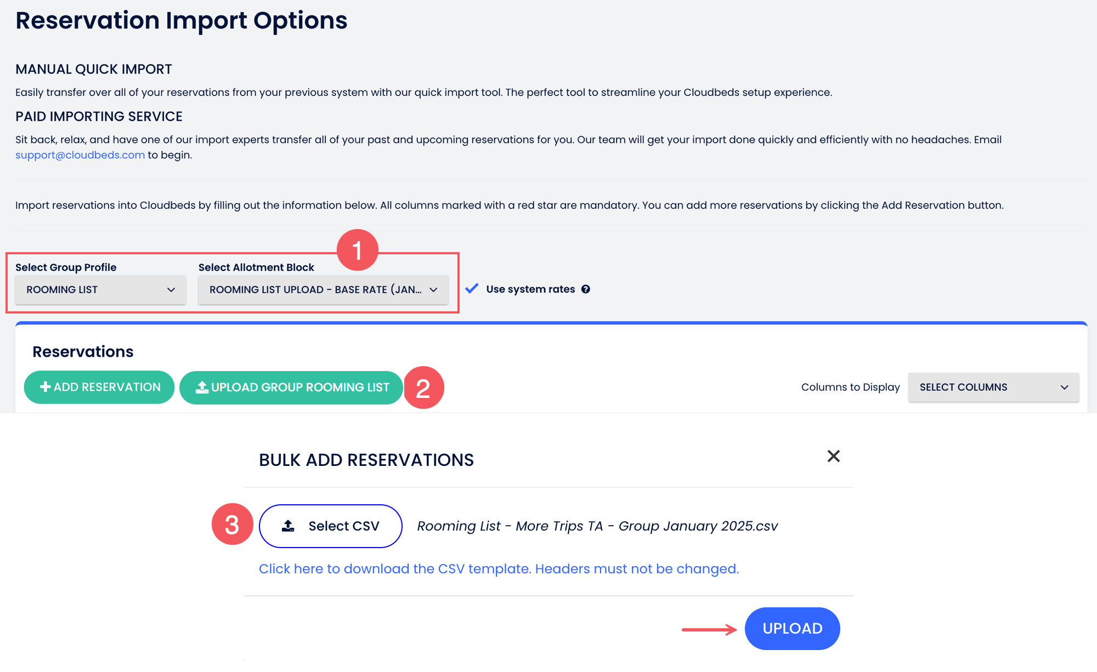Open the Select Group Profile dropdown
The width and height of the screenshot is (1097, 672).
tap(100, 289)
